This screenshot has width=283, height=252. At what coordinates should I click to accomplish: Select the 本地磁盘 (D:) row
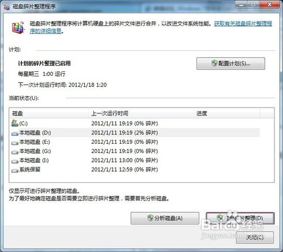click(135, 133)
